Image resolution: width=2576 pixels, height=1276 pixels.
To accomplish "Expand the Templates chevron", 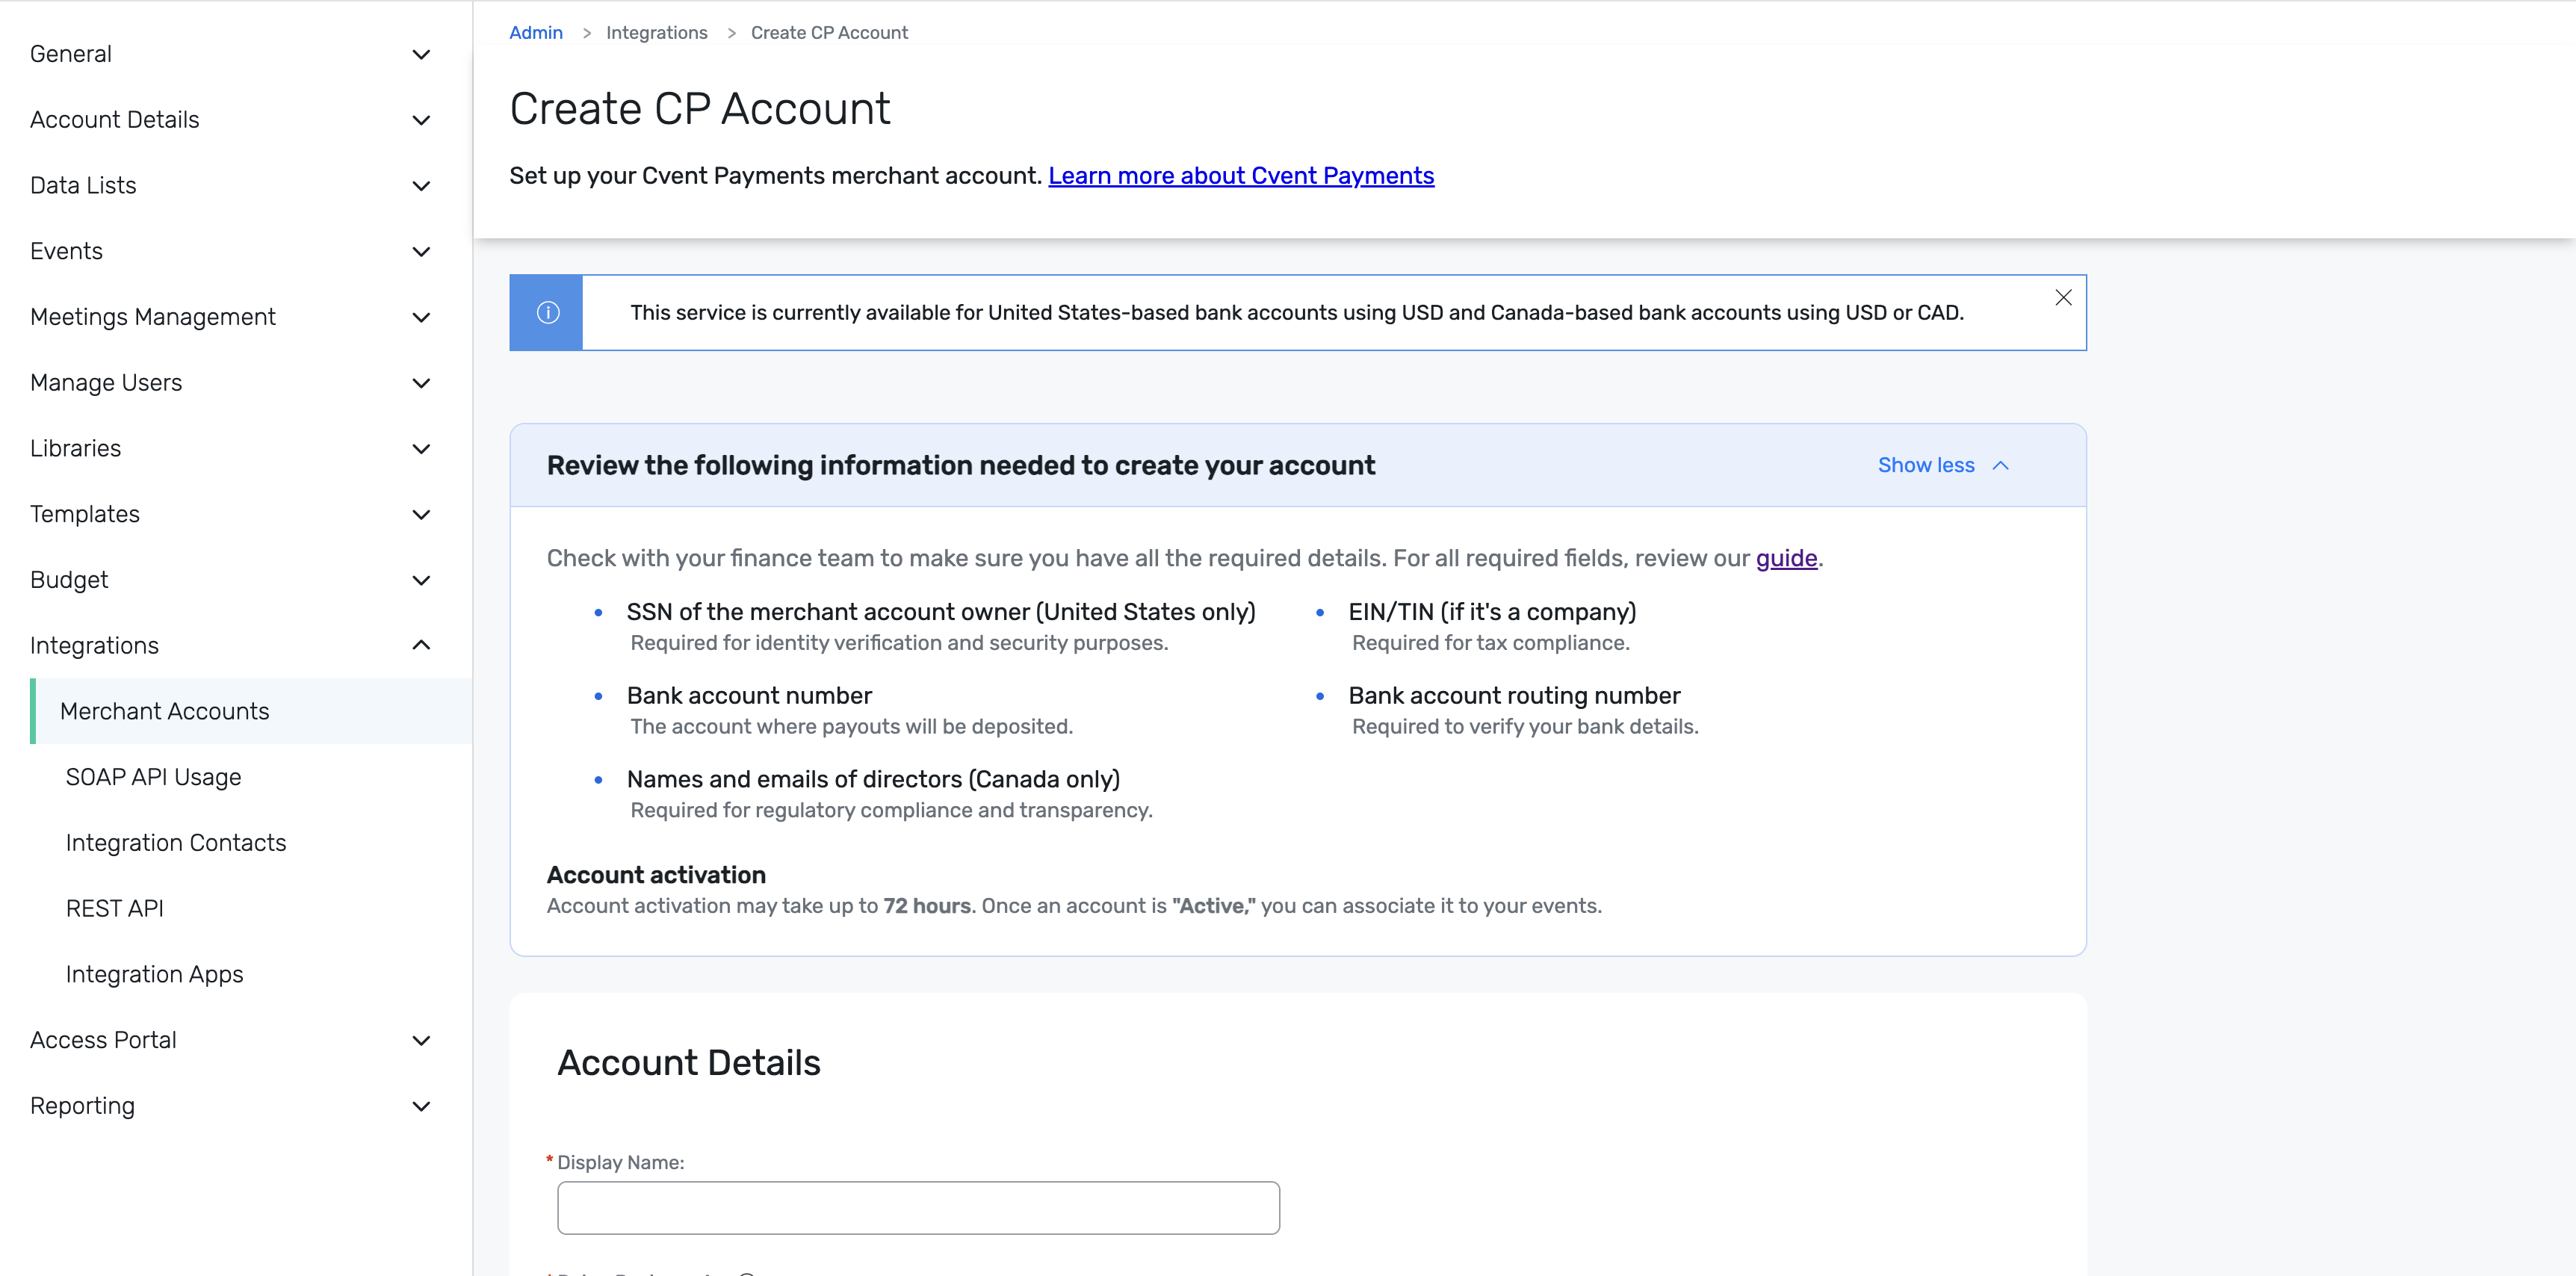I will click(x=421, y=514).
